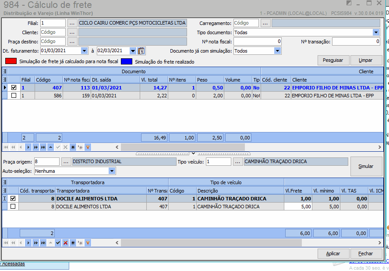Sort by the Peso column header
Viewport: 389px width, 271px height.
[210, 80]
